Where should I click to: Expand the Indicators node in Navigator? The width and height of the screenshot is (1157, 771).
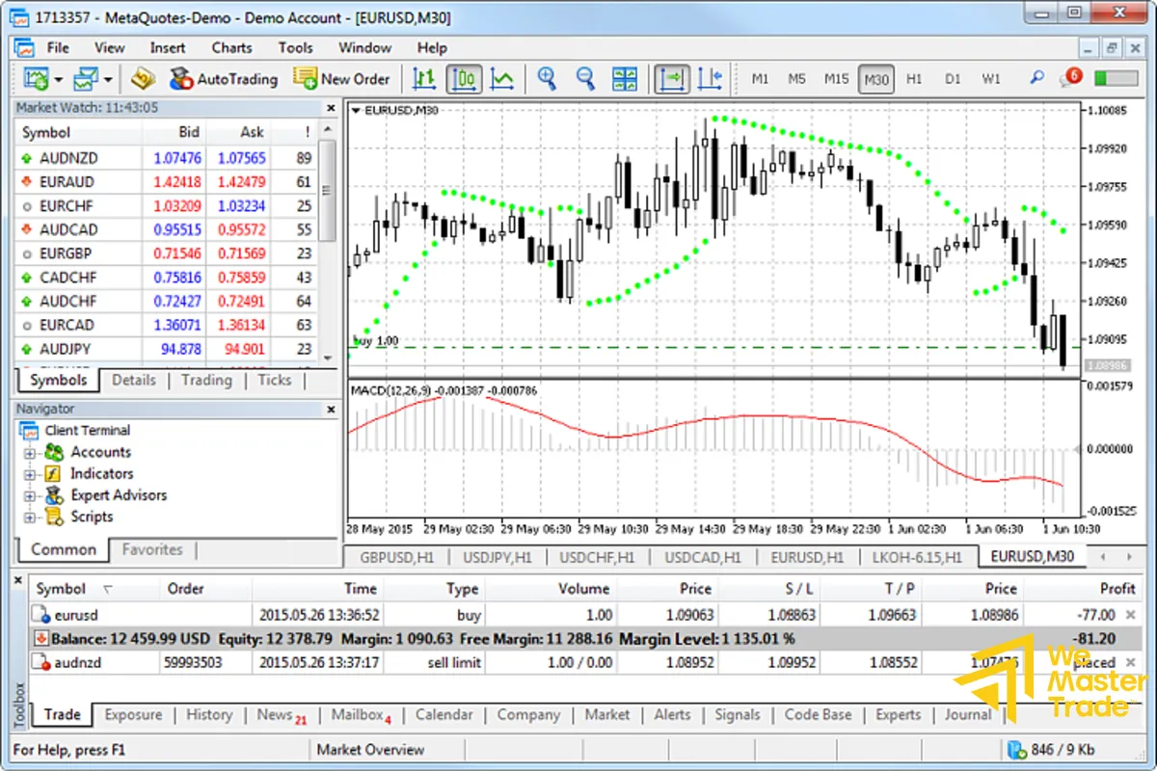pos(30,473)
